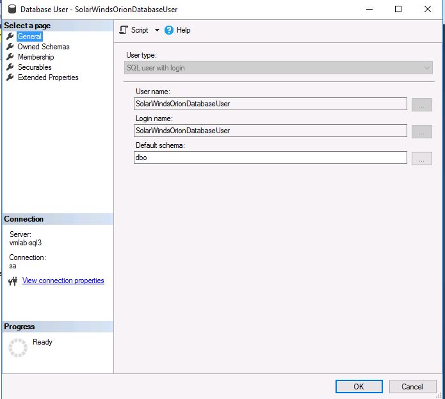Switch to Extended Properties page

pos(48,77)
